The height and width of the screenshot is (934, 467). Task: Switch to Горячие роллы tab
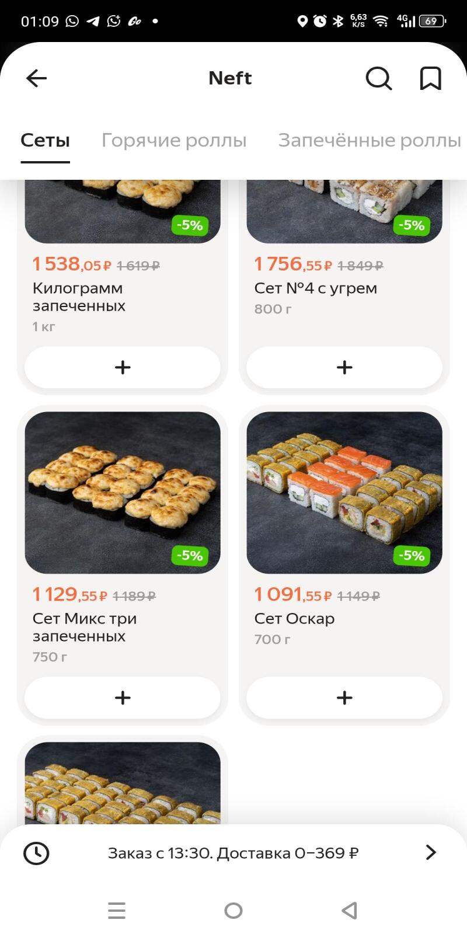point(174,141)
